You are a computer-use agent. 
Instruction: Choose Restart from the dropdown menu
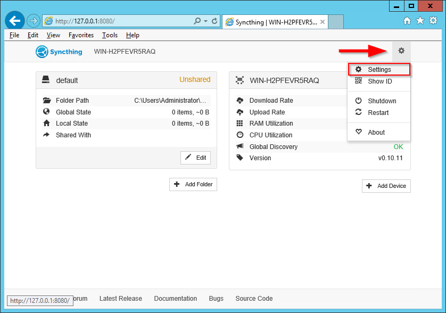[379, 113]
